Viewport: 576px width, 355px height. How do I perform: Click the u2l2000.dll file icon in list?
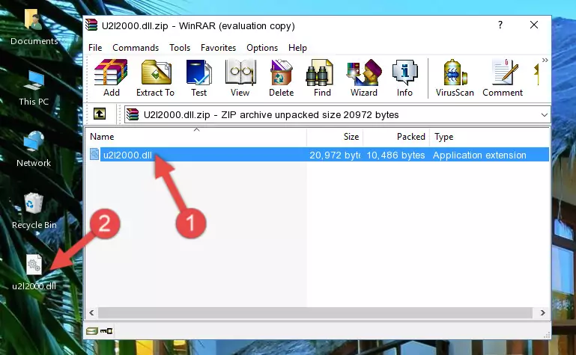pyautogui.click(x=94, y=154)
